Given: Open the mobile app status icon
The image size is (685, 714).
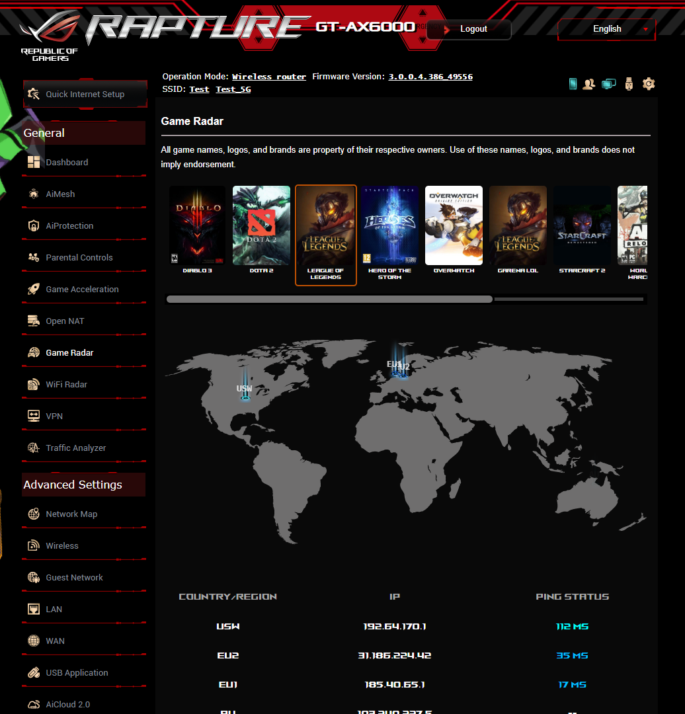Looking at the screenshot, I should (573, 84).
